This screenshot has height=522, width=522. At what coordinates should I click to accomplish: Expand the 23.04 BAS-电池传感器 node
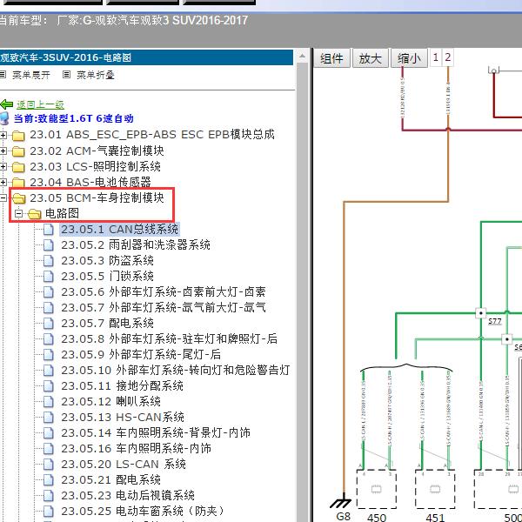click(3, 183)
